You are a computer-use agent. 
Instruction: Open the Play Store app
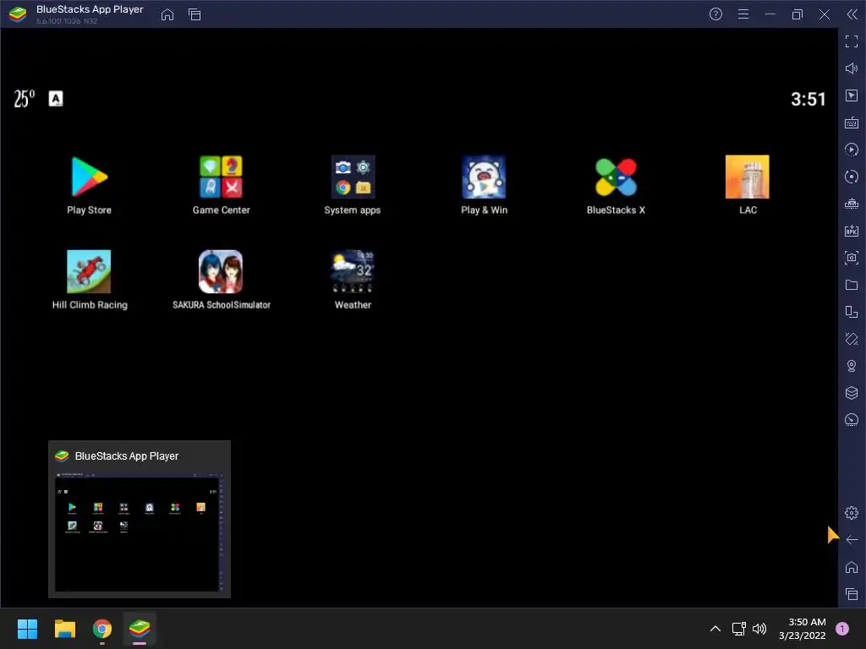click(x=89, y=177)
